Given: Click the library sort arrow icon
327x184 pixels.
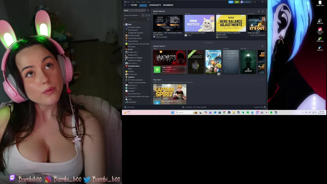Looking at the screenshot, I should pyautogui.click(x=143, y=15).
